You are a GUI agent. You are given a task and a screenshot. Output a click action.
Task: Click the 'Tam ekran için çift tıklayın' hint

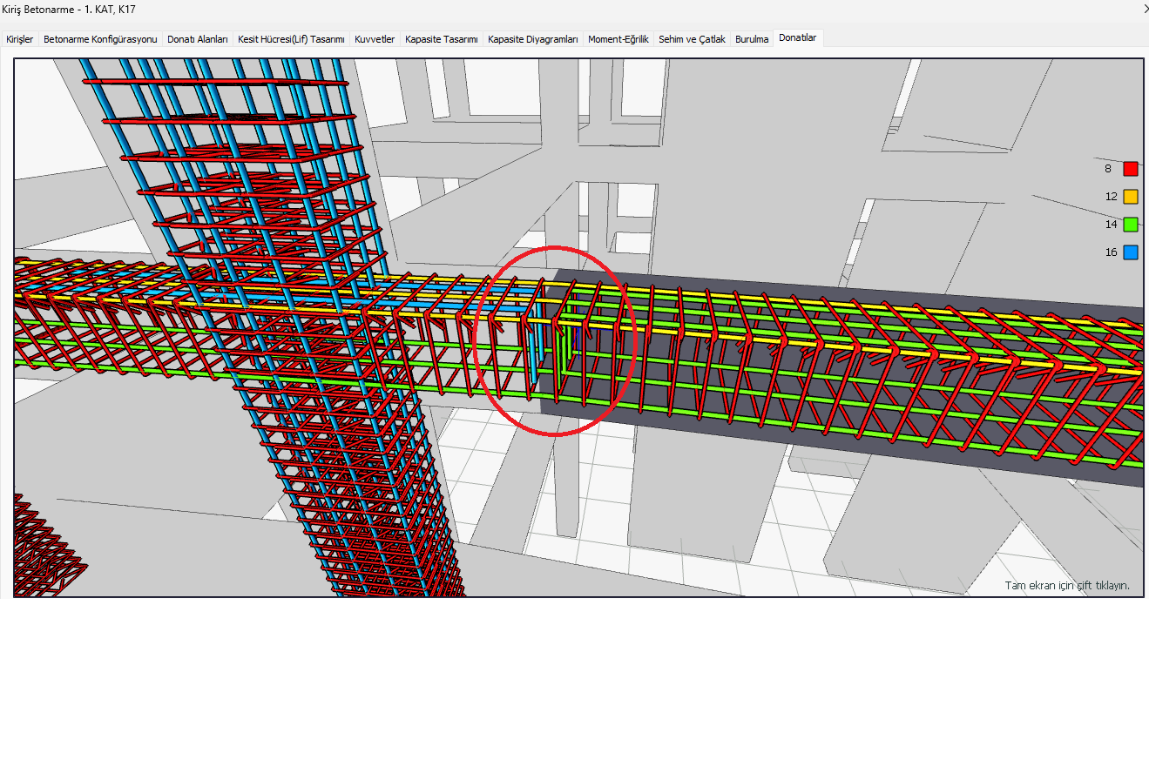tap(1066, 586)
